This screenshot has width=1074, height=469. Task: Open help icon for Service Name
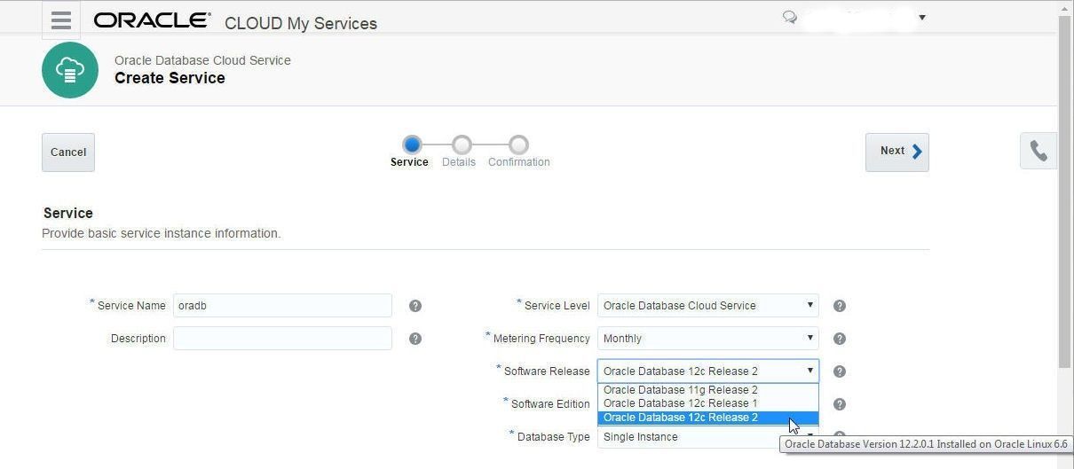coord(415,306)
